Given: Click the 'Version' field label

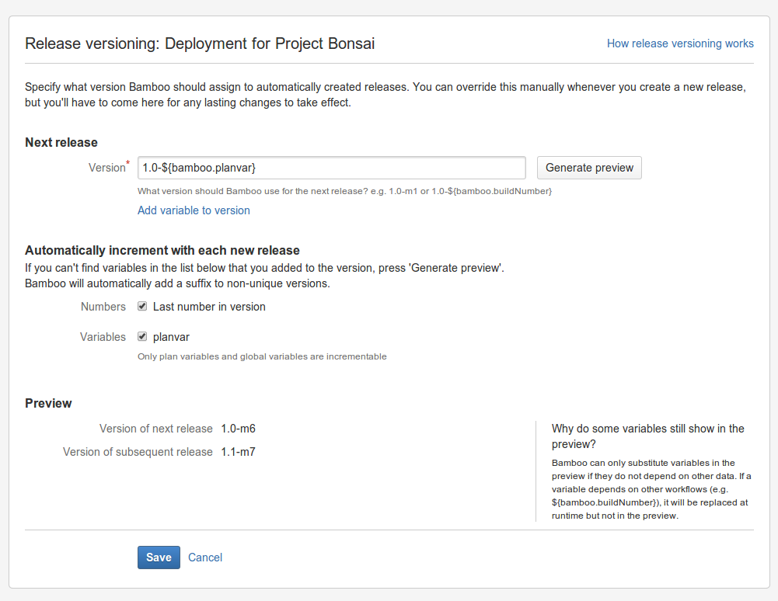Looking at the screenshot, I should pyautogui.click(x=107, y=168).
